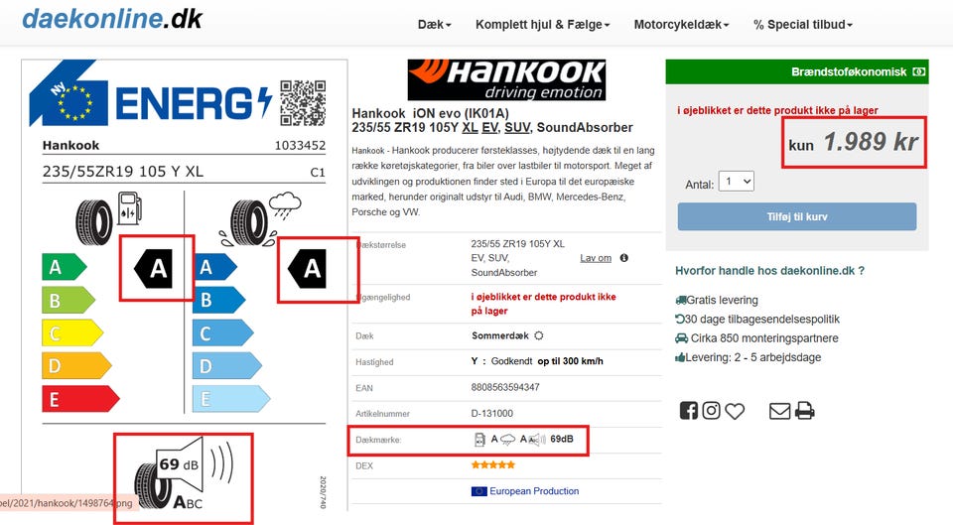Click the DEX five-star rating
This screenshot has width=953, height=525.
493,464
